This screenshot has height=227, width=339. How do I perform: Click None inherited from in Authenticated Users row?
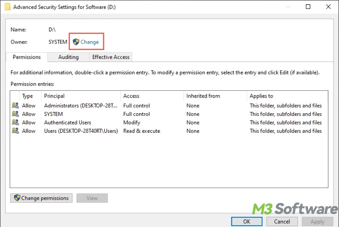point(193,123)
